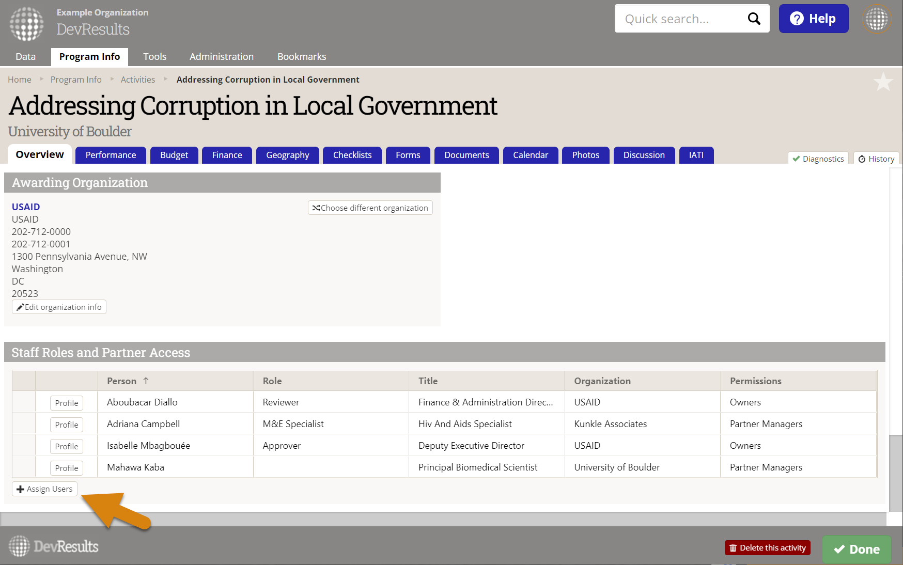Open the History panel
Viewport: 903px width, 565px height.
(x=876, y=159)
